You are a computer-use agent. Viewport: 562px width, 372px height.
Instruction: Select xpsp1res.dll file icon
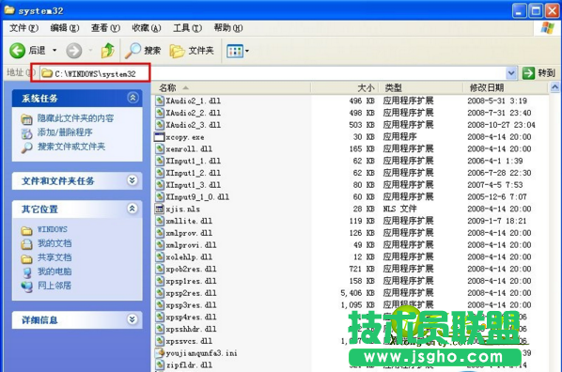tap(160, 281)
